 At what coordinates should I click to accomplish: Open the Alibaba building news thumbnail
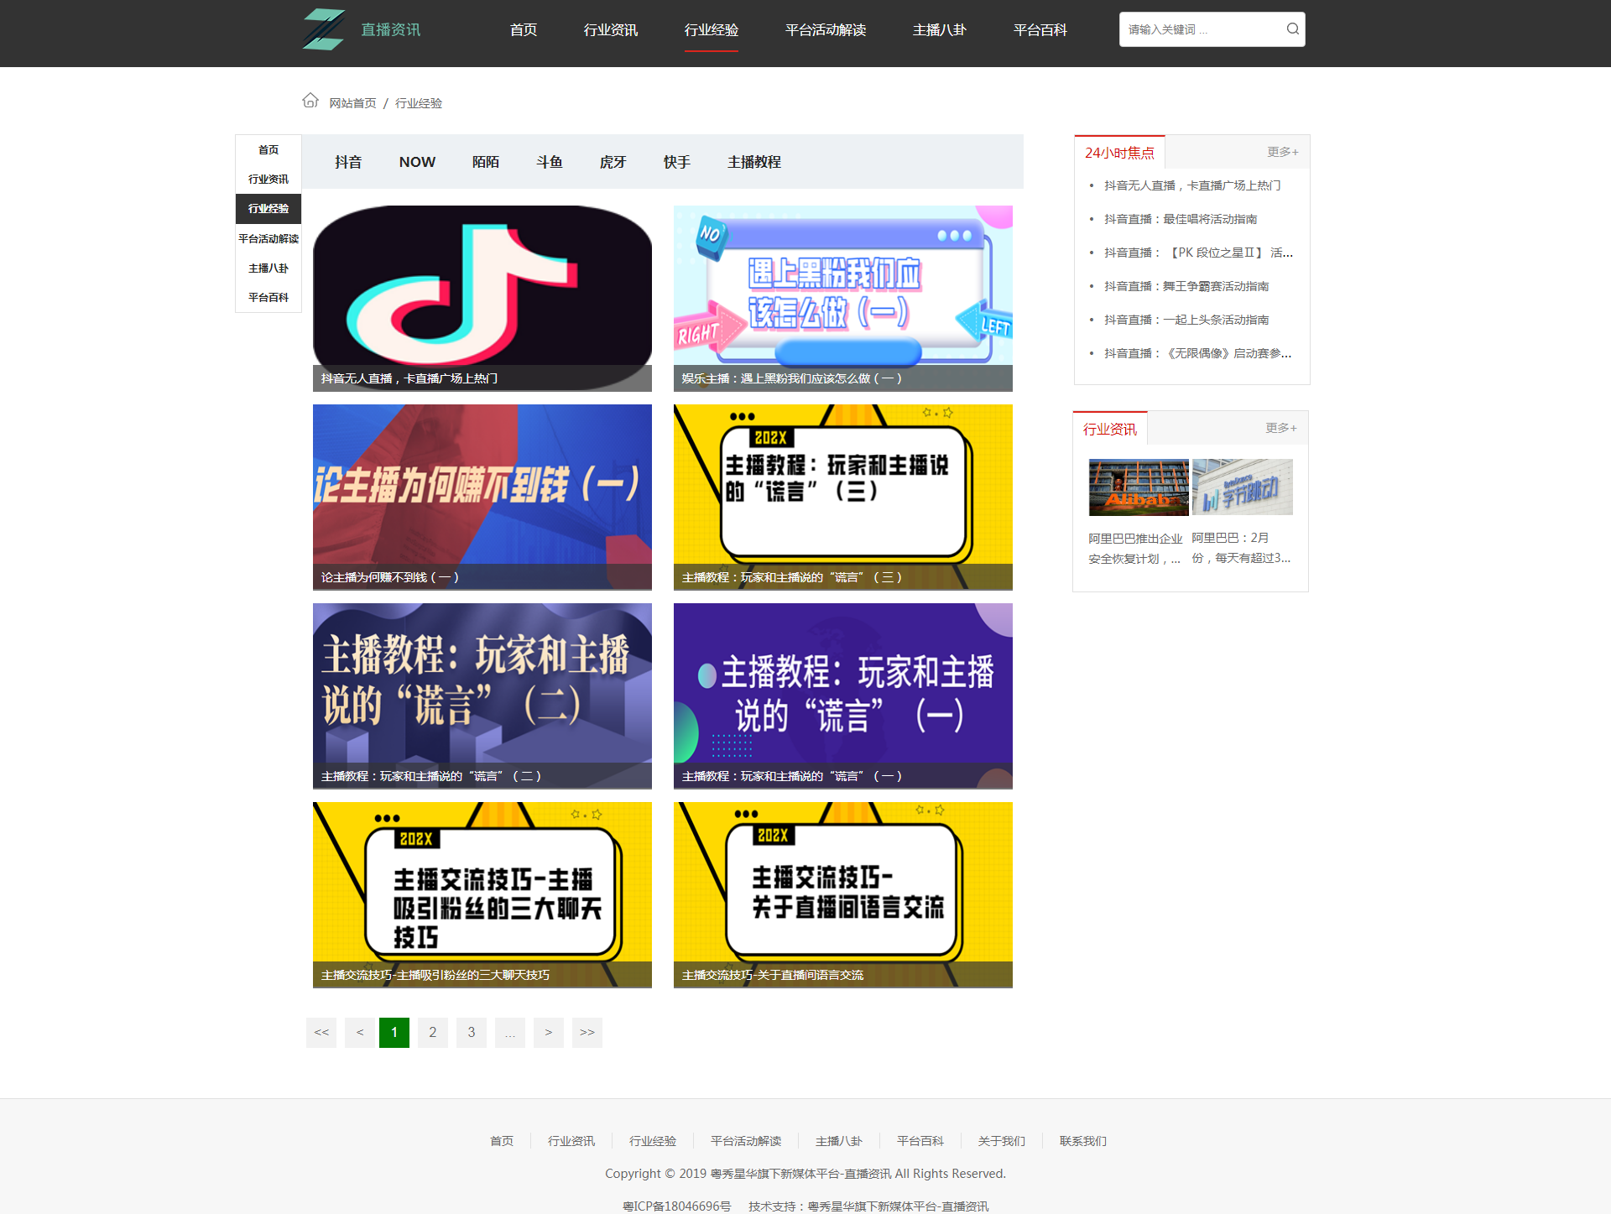pyautogui.click(x=1138, y=487)
